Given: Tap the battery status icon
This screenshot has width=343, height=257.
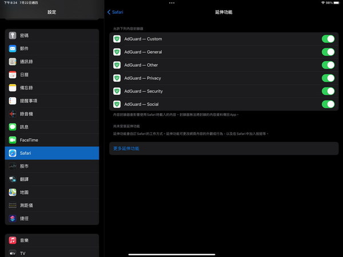Looking at the screenshot, I should click(x=337, y=3).
